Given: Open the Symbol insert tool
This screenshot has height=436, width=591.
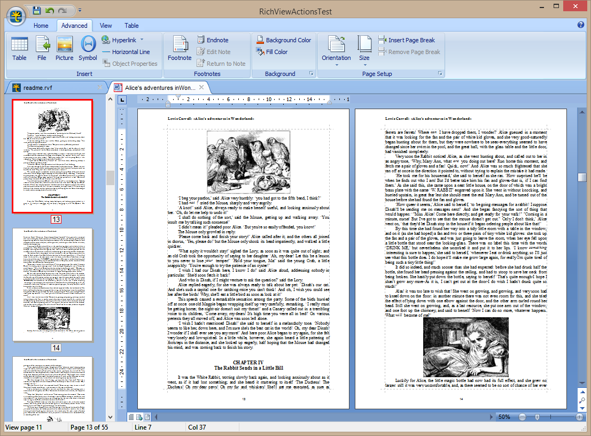Looking at the screenshot, I should 88,49.
